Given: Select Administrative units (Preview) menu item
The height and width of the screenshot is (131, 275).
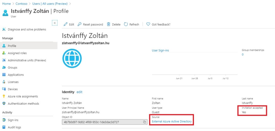Looking at the screenshot, I should point(27,60).
